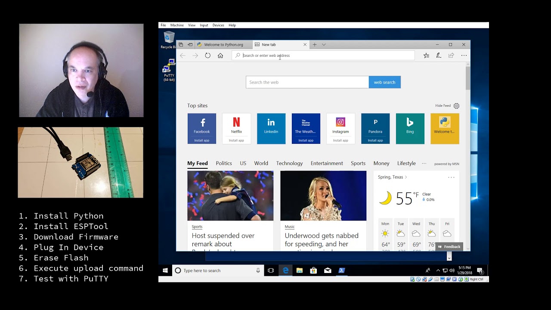
Task: Click the browser forward arrow
Action: coord(195,56)
